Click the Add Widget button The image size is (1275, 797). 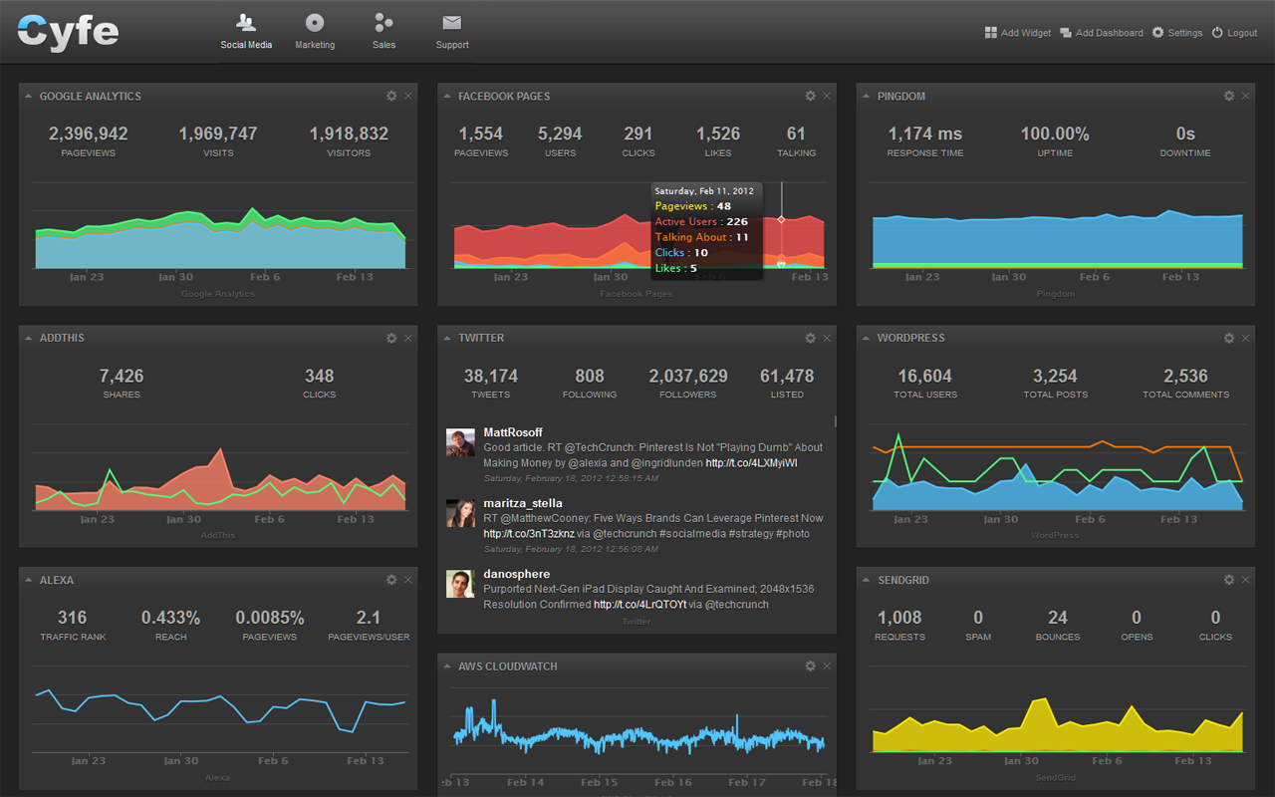(x=1018, y=33)
